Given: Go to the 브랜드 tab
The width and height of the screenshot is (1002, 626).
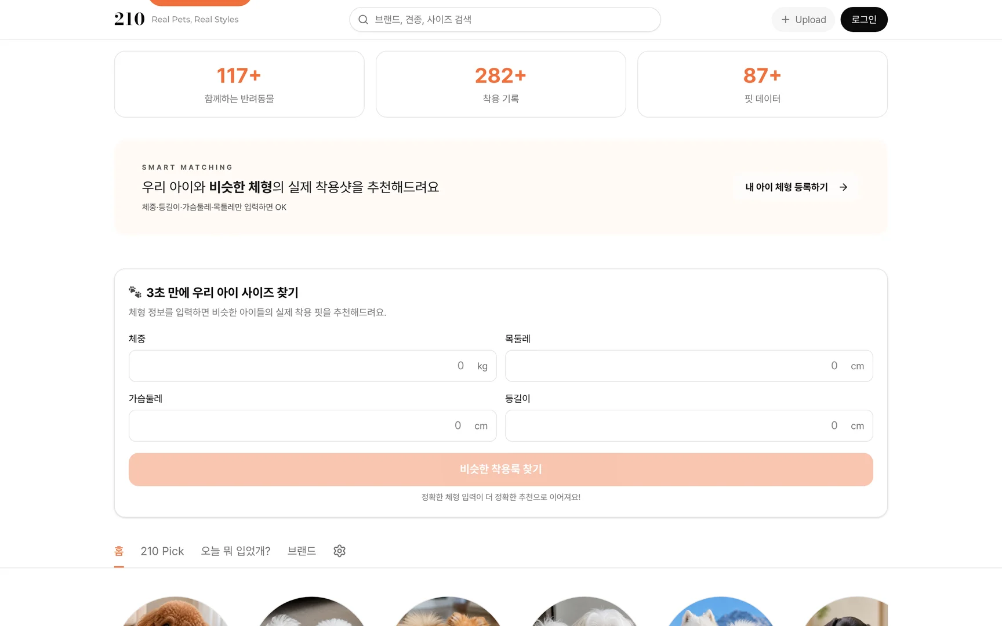Looking at the screenshot, I should 302,551.
